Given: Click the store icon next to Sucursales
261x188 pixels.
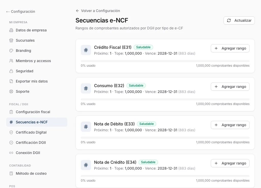Looking at the screenshot, I should pos(11,40).
